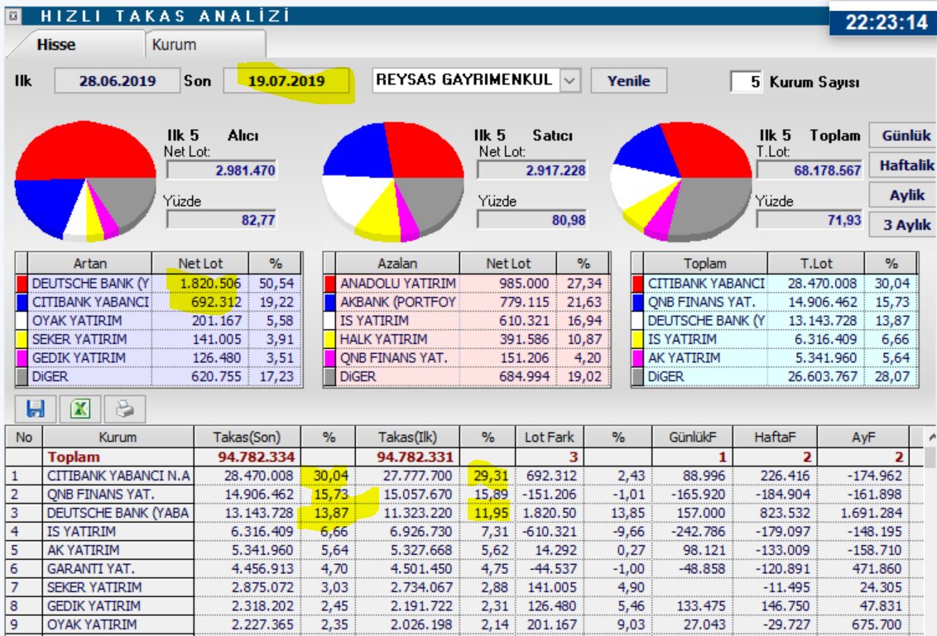Click gray swatch beside DiGER in Azalan table
The width and height of the screenshot is (937, 636).
[x=330, y=376]
